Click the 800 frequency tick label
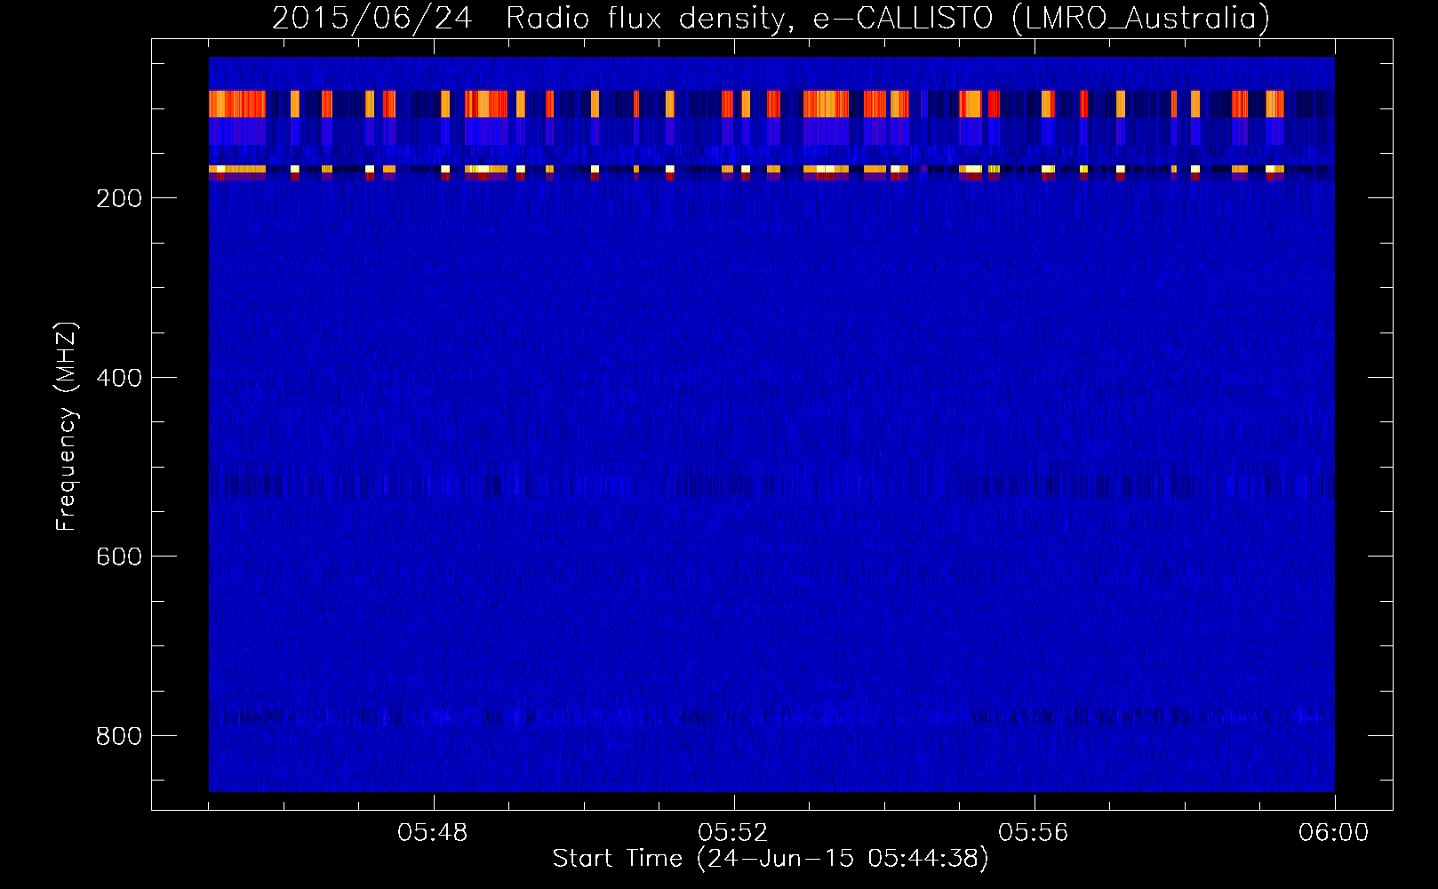 pos(119,736)
